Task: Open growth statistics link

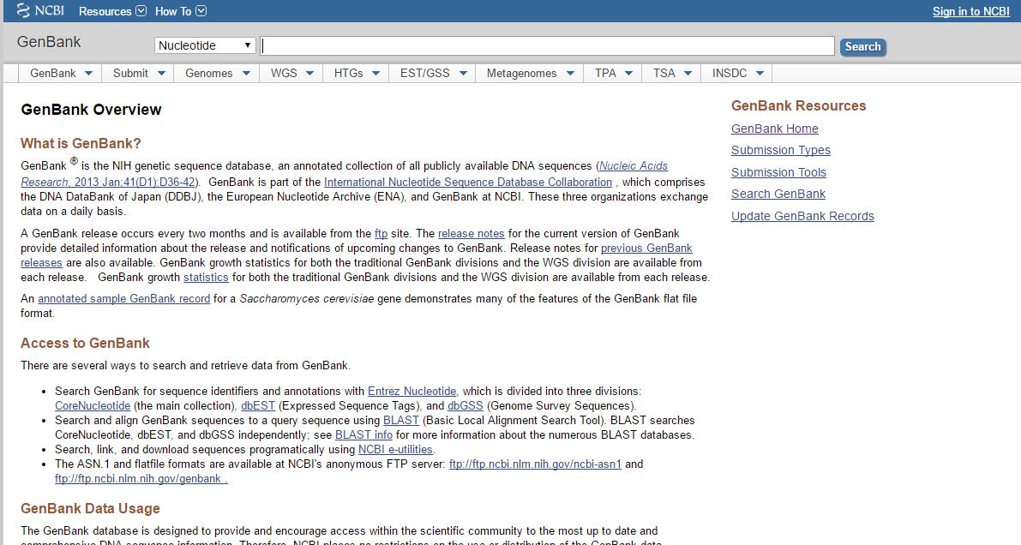Action: pos(206,278)
